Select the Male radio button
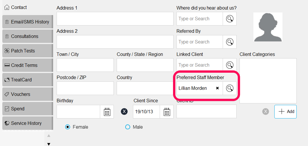Image resolution: width=308 pixels, height=146 pixels. [x=128, y=127]
